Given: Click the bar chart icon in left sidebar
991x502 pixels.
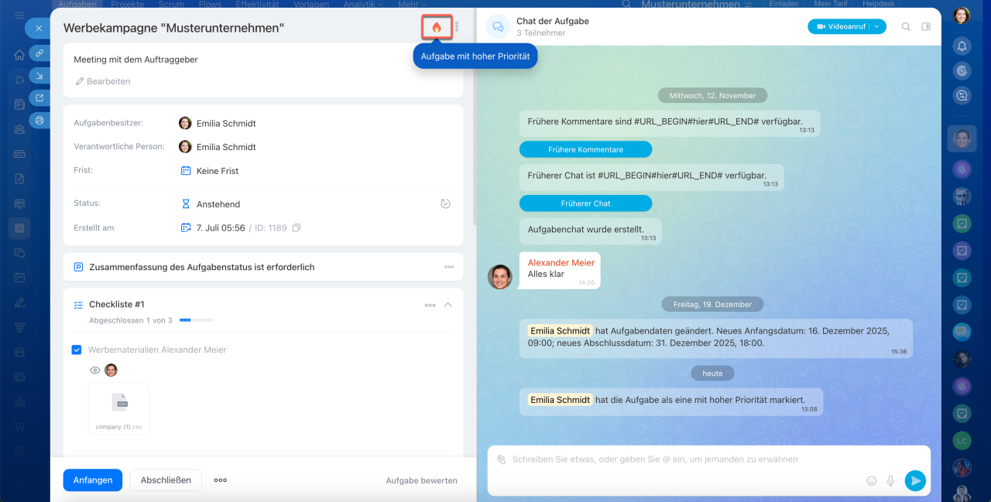Looking at the screenshot, I should coord(19,401).
